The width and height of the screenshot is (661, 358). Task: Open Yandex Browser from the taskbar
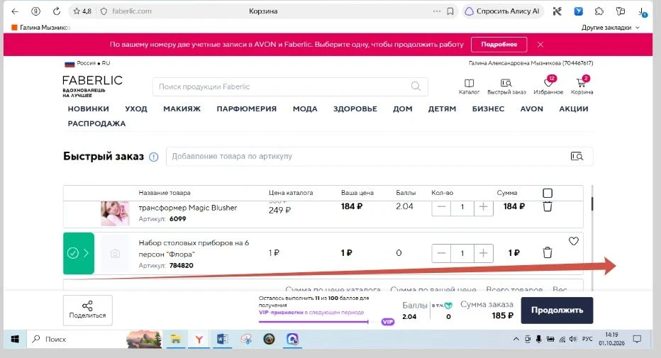pyautogui.click(x=199, y=339)
